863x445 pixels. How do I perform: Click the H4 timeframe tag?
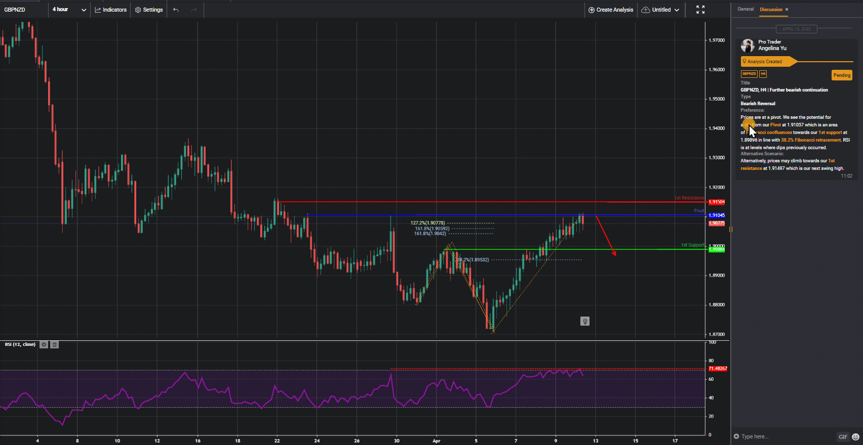click(763, 74)
